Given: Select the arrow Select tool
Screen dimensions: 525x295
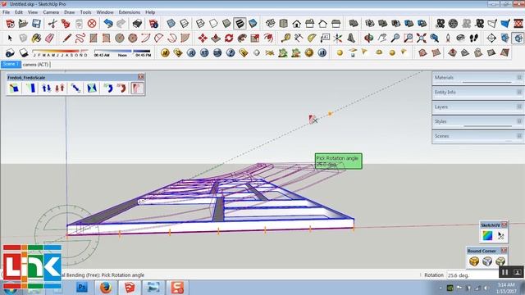Looking at the screenshot, I should click(10, 39).
